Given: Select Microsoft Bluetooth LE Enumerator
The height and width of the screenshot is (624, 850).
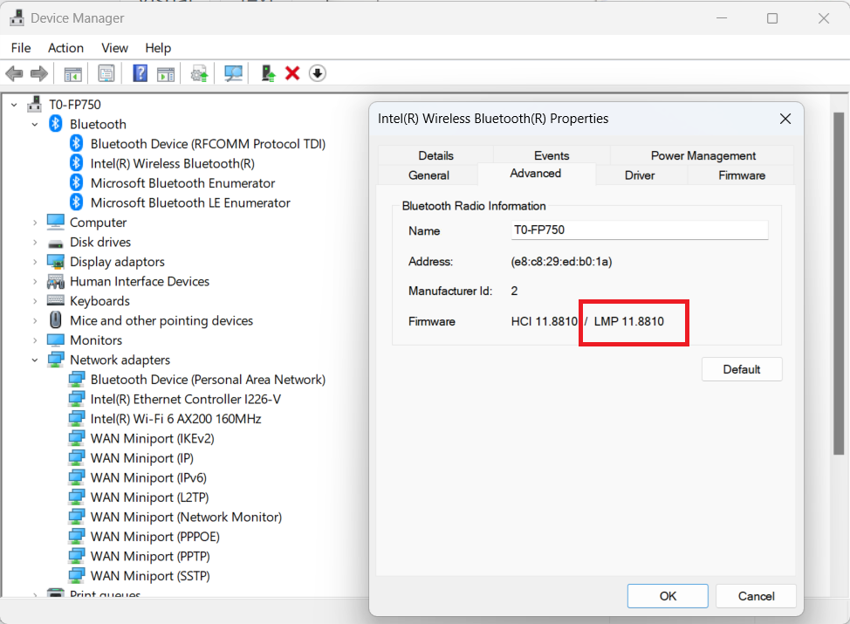Looking at the screenshot, I should click(x=190, y=202).
